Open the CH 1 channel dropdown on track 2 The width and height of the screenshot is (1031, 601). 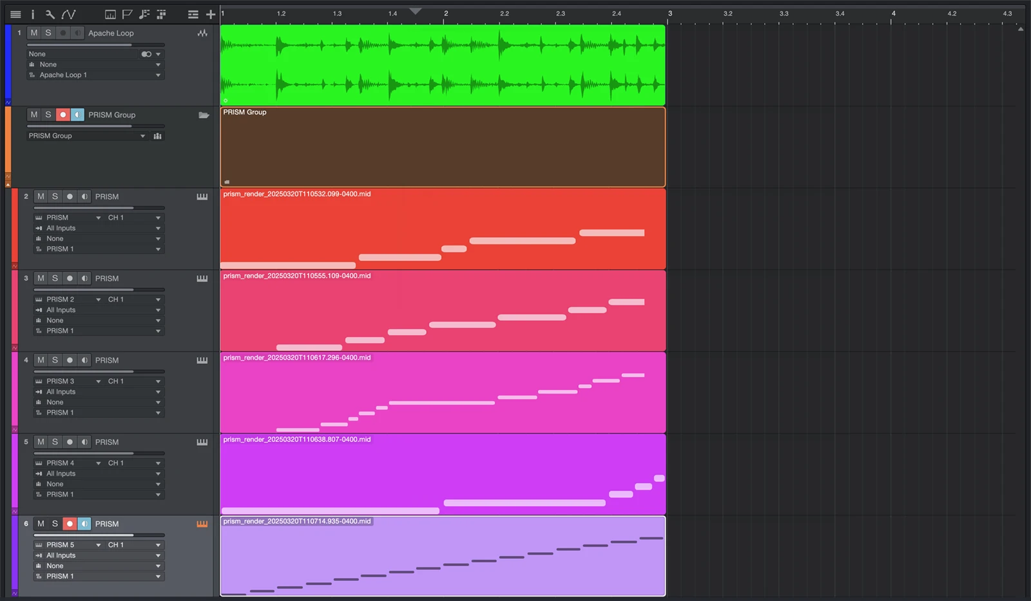click(x=133, y=218)
